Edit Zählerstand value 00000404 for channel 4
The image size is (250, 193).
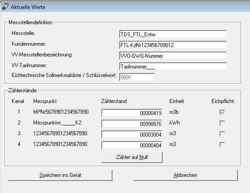pyautogui.click(x=132, y=145)
